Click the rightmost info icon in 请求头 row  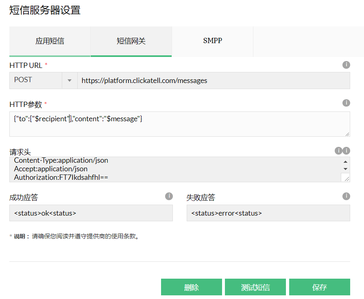[x=346, y=151]
